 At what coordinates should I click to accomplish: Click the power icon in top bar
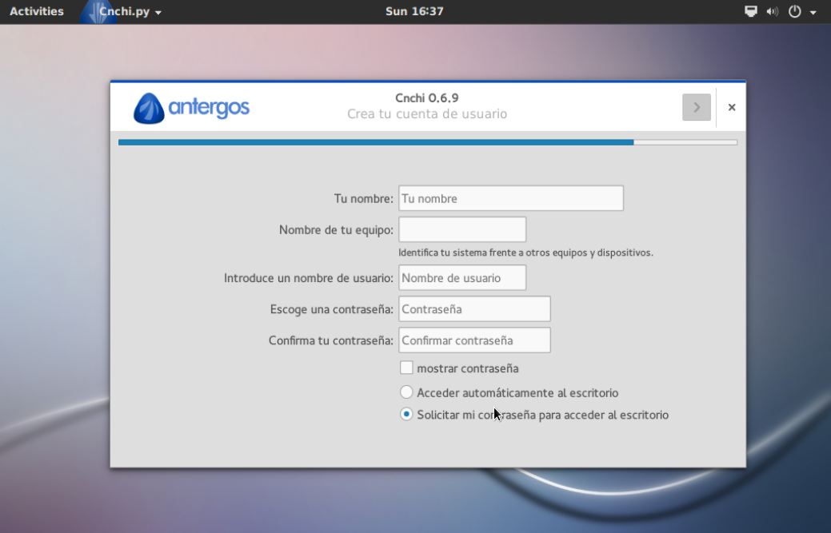click(x=795, y=12)
